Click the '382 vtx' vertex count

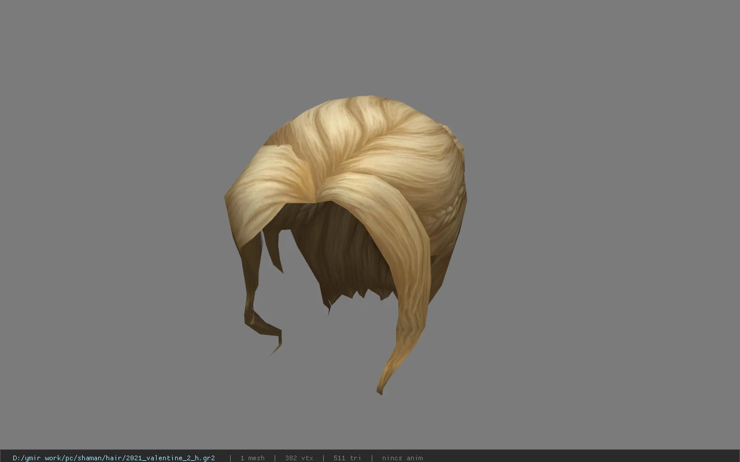click(x=299, y=458)
